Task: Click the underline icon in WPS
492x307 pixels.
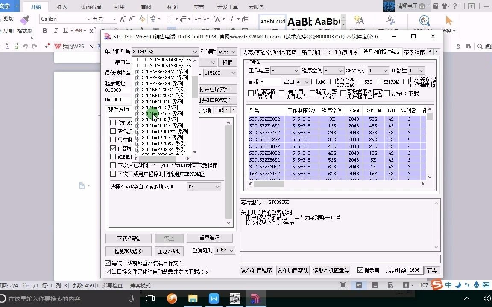Action: point(65,30)
